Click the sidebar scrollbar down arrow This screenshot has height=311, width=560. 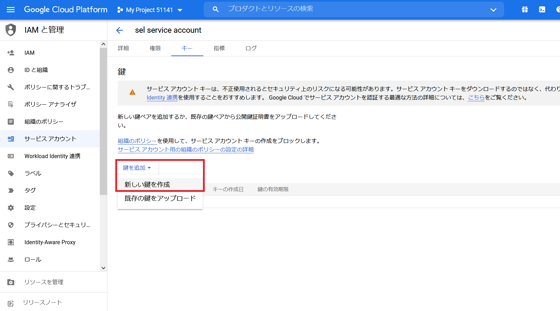(103, 268)
